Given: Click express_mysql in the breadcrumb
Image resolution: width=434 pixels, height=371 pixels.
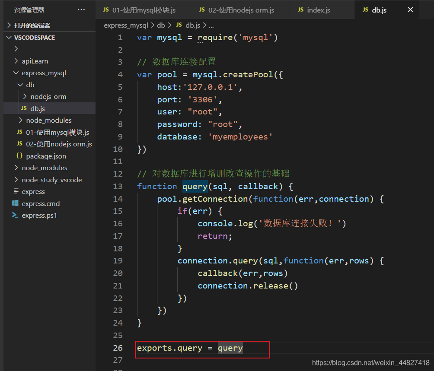Looking at the screenshot, I should pos(126,25).
